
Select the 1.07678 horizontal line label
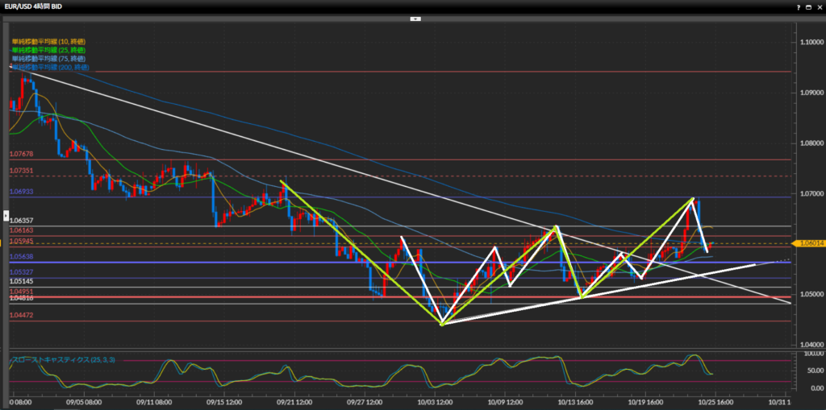pyautogui.click(x=21, y=154)
